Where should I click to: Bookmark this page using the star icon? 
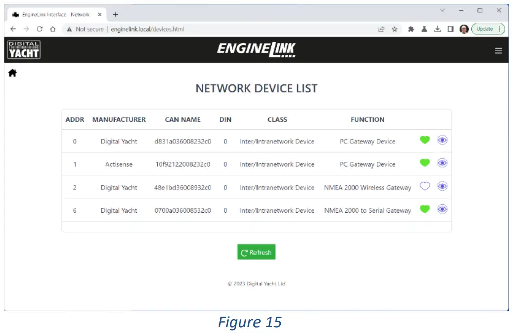395,29
